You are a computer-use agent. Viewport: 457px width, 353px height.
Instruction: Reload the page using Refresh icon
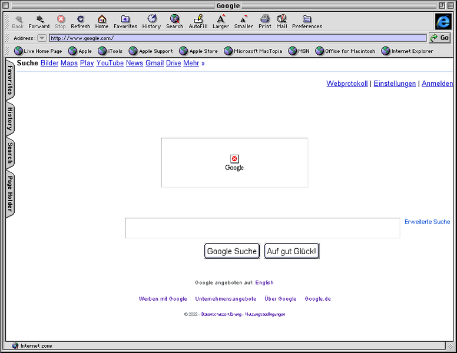(81, 19)
